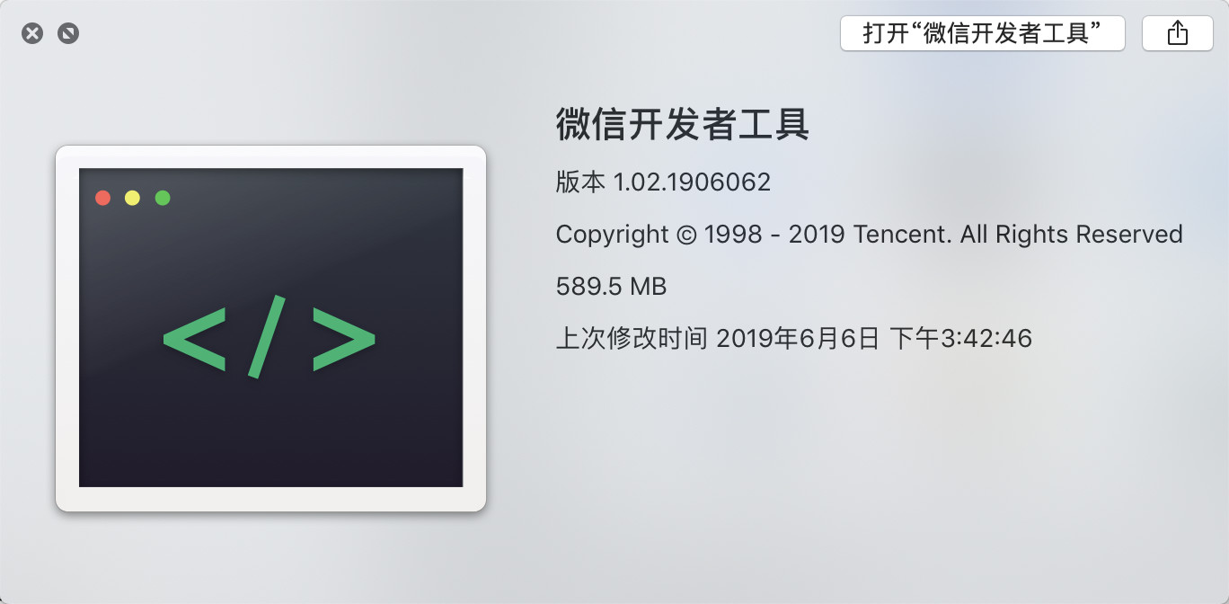The image size is (1229, 604).
Task: Close the Quick Look preview window
Action: (x=32, y=34)
